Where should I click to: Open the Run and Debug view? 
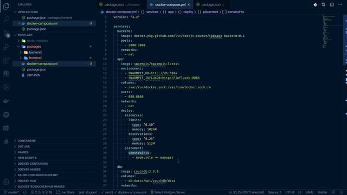[x=6, y=47]
